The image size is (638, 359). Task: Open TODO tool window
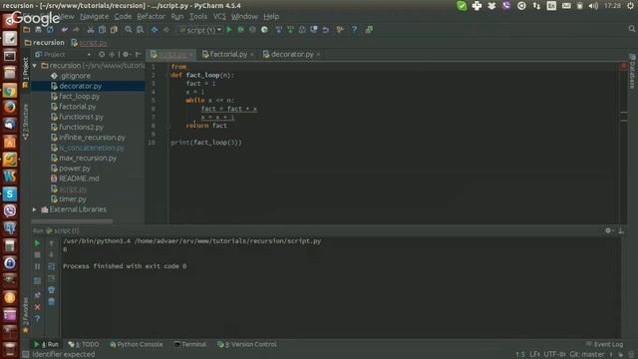coord(84,344)
